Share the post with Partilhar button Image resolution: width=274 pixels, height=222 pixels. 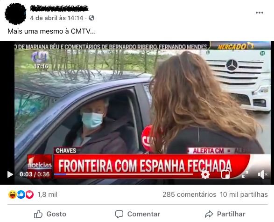tap(225, 214)
